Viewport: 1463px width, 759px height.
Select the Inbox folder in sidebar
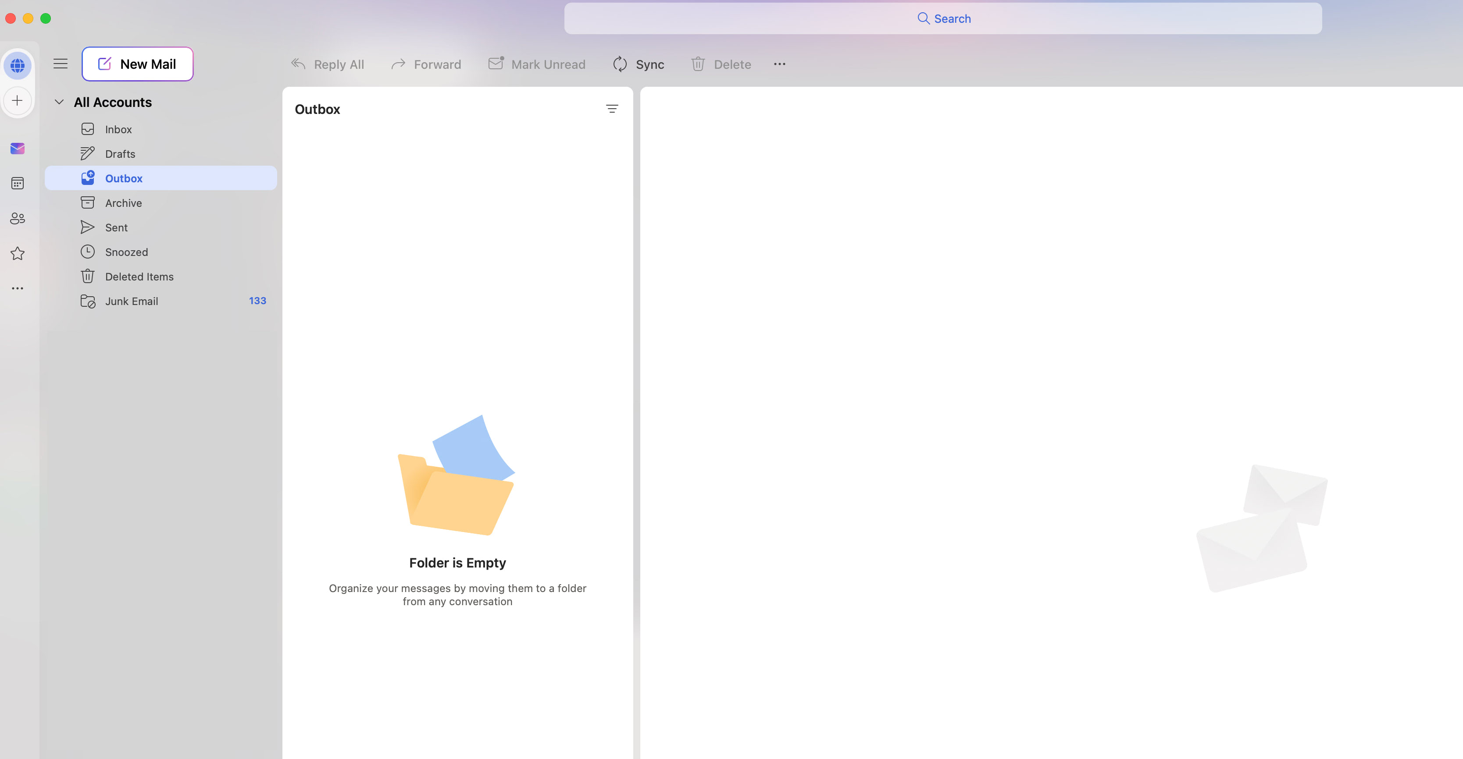pos(118,128)
